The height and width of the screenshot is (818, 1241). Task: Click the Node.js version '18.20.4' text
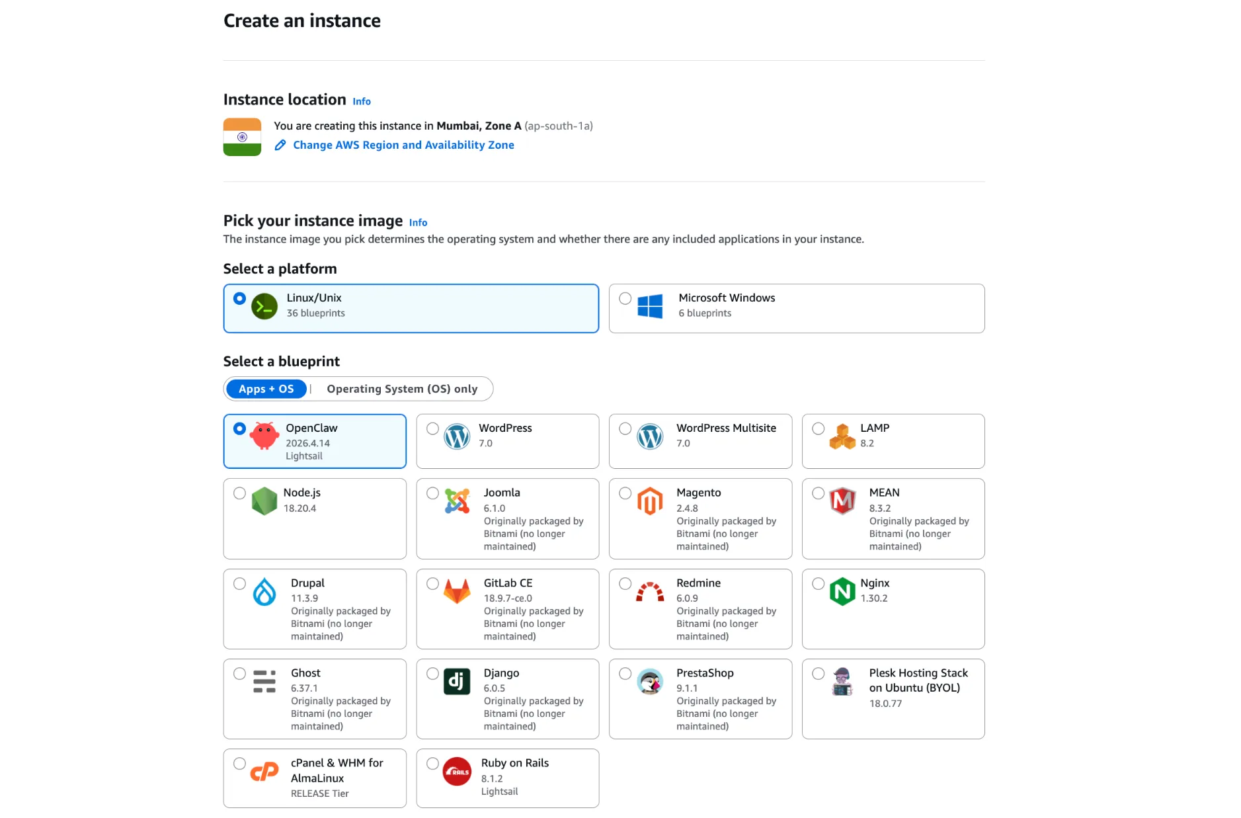click(300, 508)
